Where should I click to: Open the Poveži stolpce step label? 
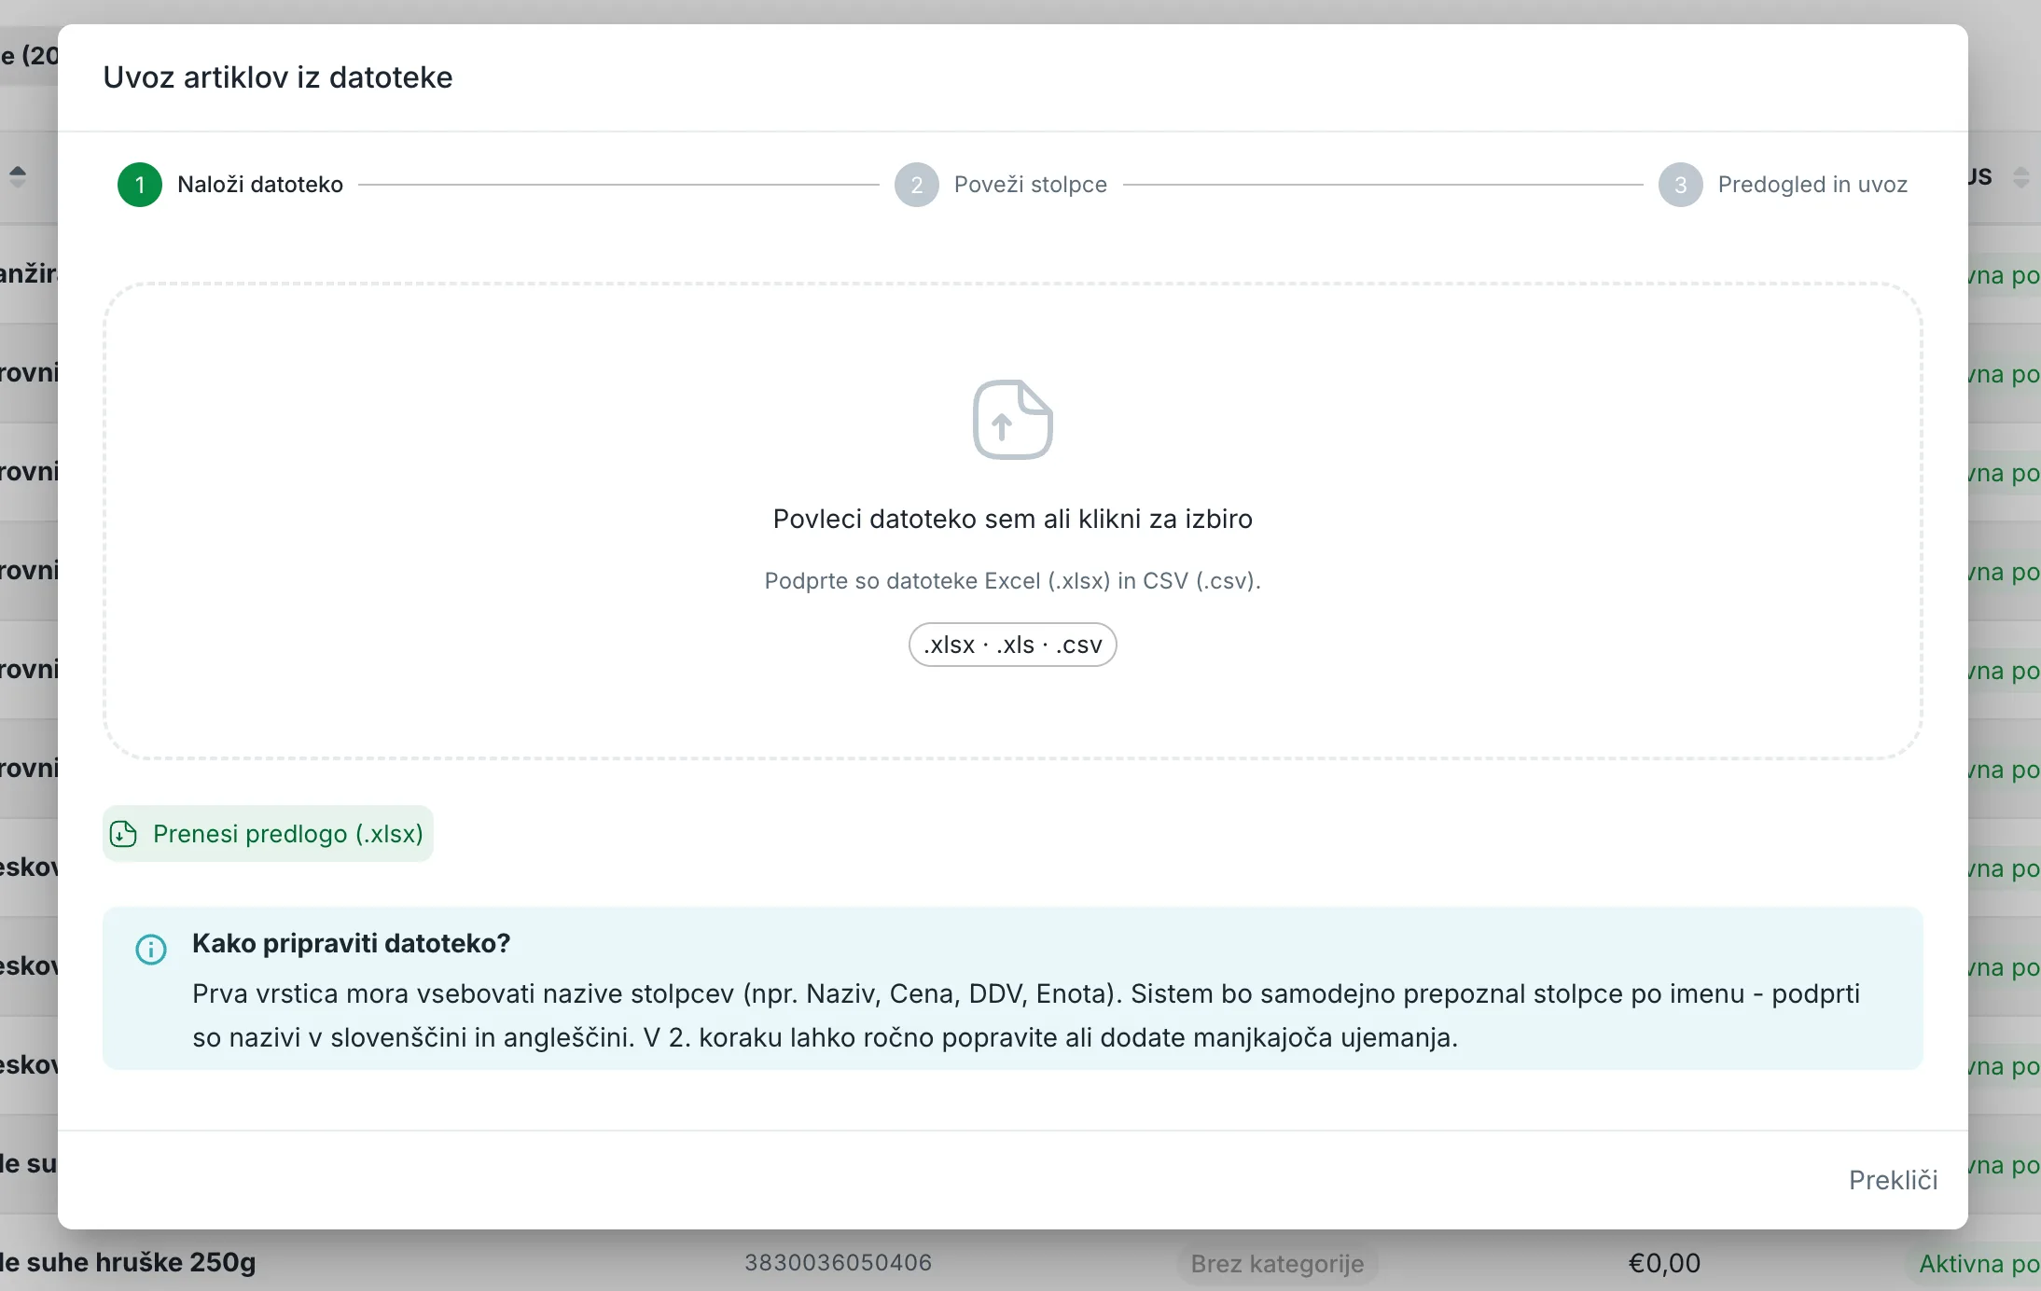[x=1031, y=185]
